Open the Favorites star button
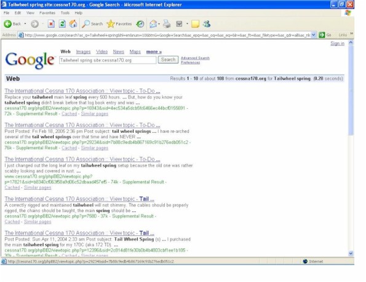 pos(119,24)
